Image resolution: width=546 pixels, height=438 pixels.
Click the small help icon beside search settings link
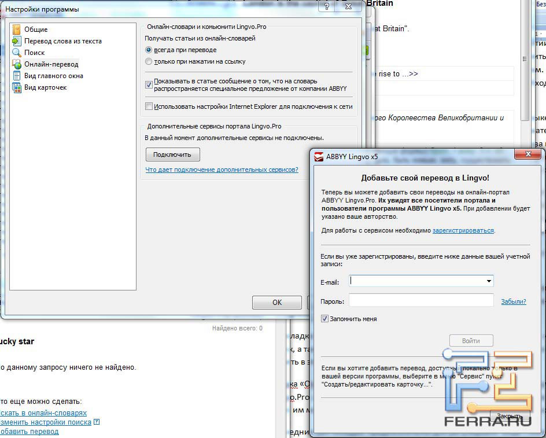tap(97, 422)
